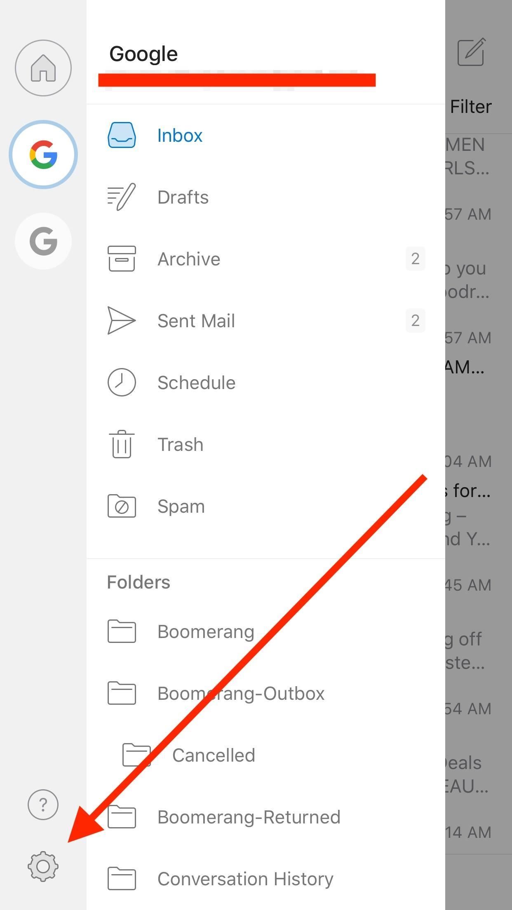
Task: Open Settings via the gear icon
Action: pos(43,866)
